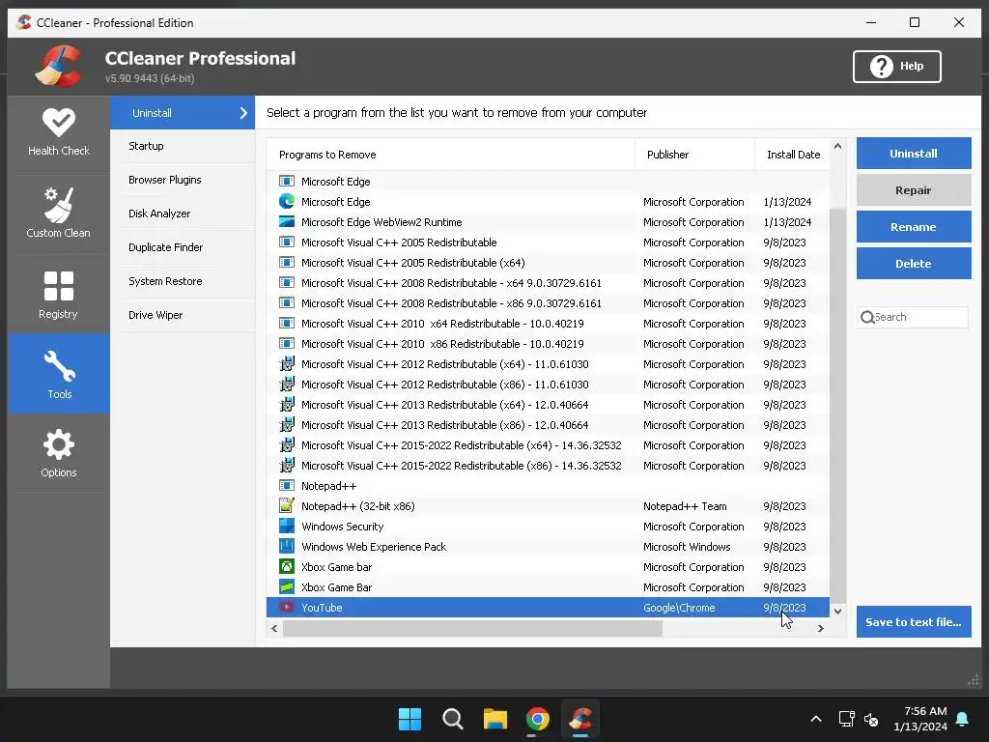The width and height of the screenshot is (989, 742).
Task: Click the Xbox Game bar icon
Action: [x=287, y=566]
